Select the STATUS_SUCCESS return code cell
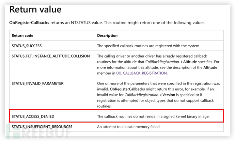This screenshot has height=141, width=235. (x=27, y=46)
